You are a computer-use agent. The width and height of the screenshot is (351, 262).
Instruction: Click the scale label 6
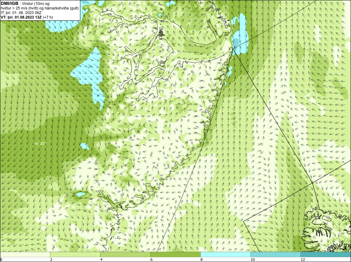click(152, 260)
